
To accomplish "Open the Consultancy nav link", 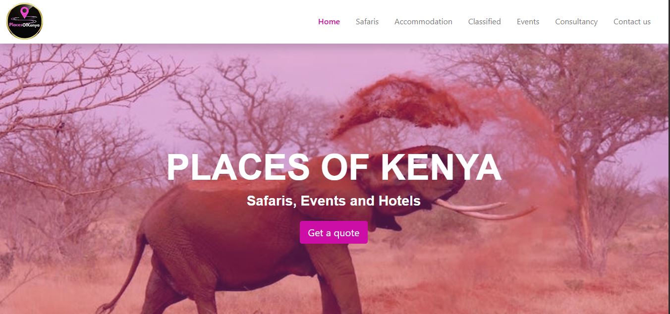I will (x=576, y=22).
